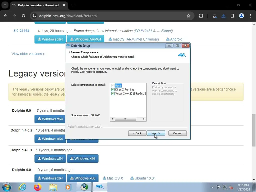This screenshot has width=256, height=192.
Task: Click the browser forward arrow
Action: coord(14,16)
